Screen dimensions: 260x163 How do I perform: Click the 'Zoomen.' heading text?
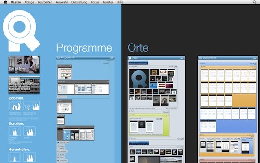(x=17, y=98)
